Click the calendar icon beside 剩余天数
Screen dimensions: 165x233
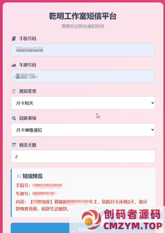pos(14,145)
